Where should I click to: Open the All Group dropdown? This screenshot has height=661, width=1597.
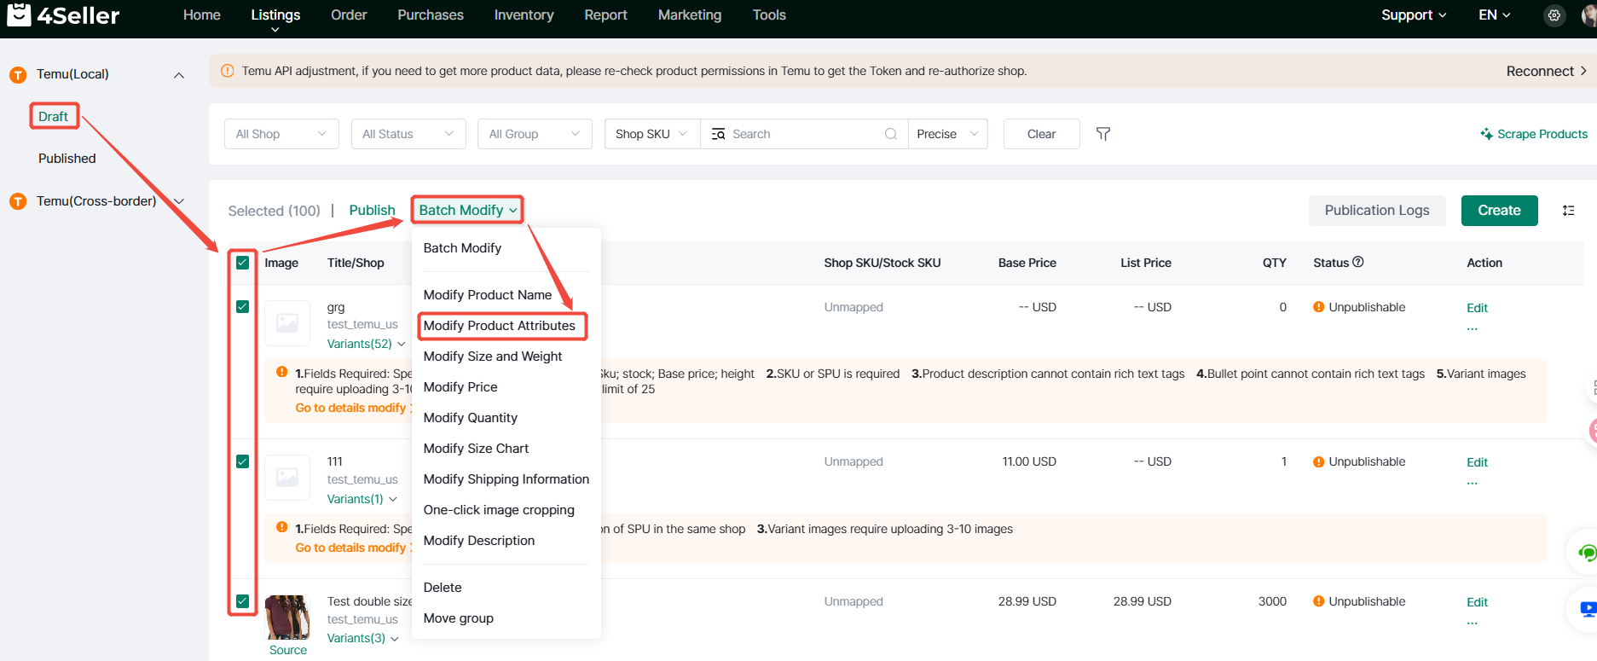[x=535, y=134]
